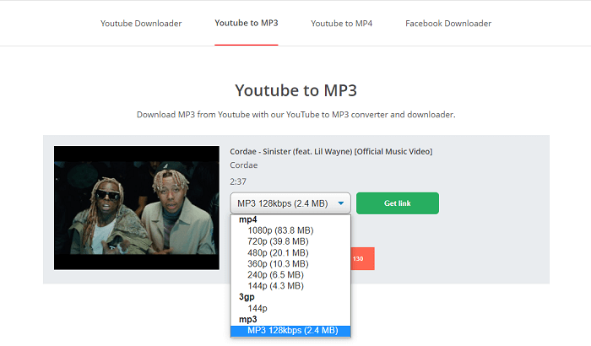Open the Facebook Downloader tab
591x346 pixels.
[x=447, y=23]
